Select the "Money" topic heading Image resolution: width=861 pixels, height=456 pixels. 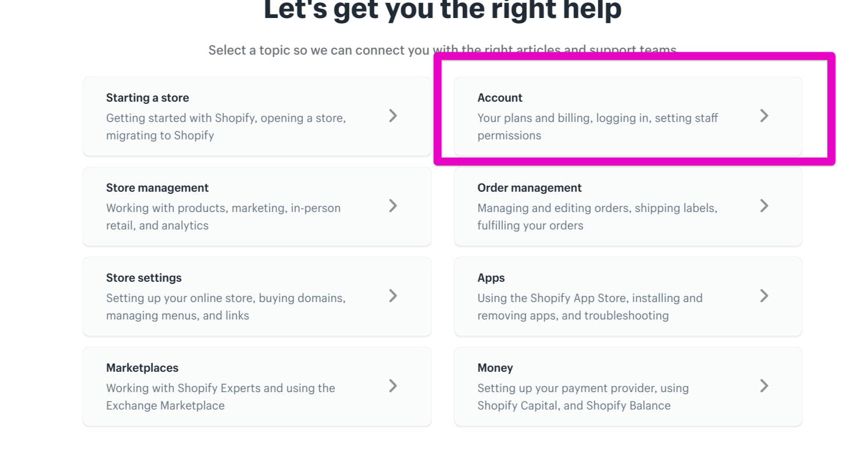point(495,368)
